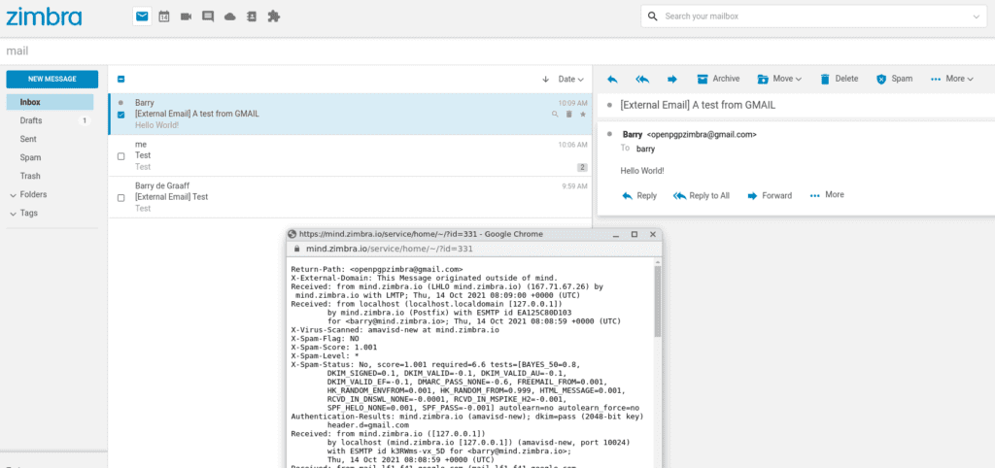The width and height of the screenshot is (995, 468).
Task: Delete the open message via trash button
Action: (x=839, y=79)
